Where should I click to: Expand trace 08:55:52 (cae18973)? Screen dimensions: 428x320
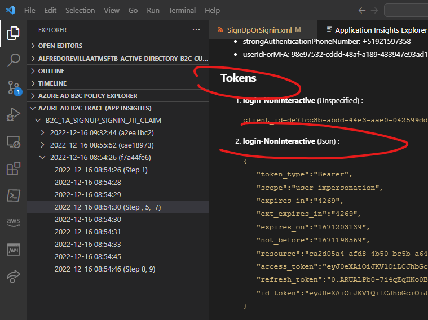click(118, 145)
